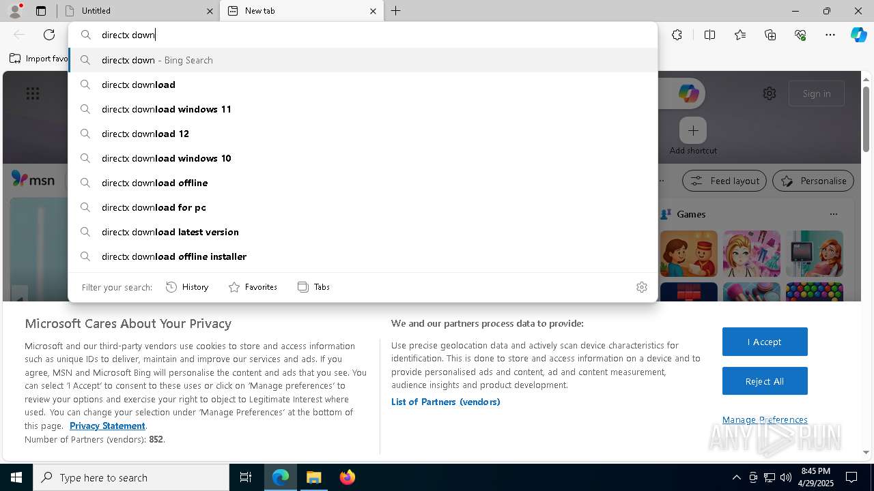Click the Sign in button

point(817,93)
